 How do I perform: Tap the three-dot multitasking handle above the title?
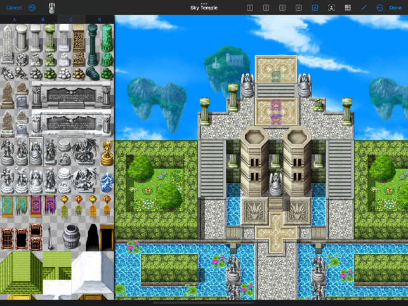click(x=204, y=3)
